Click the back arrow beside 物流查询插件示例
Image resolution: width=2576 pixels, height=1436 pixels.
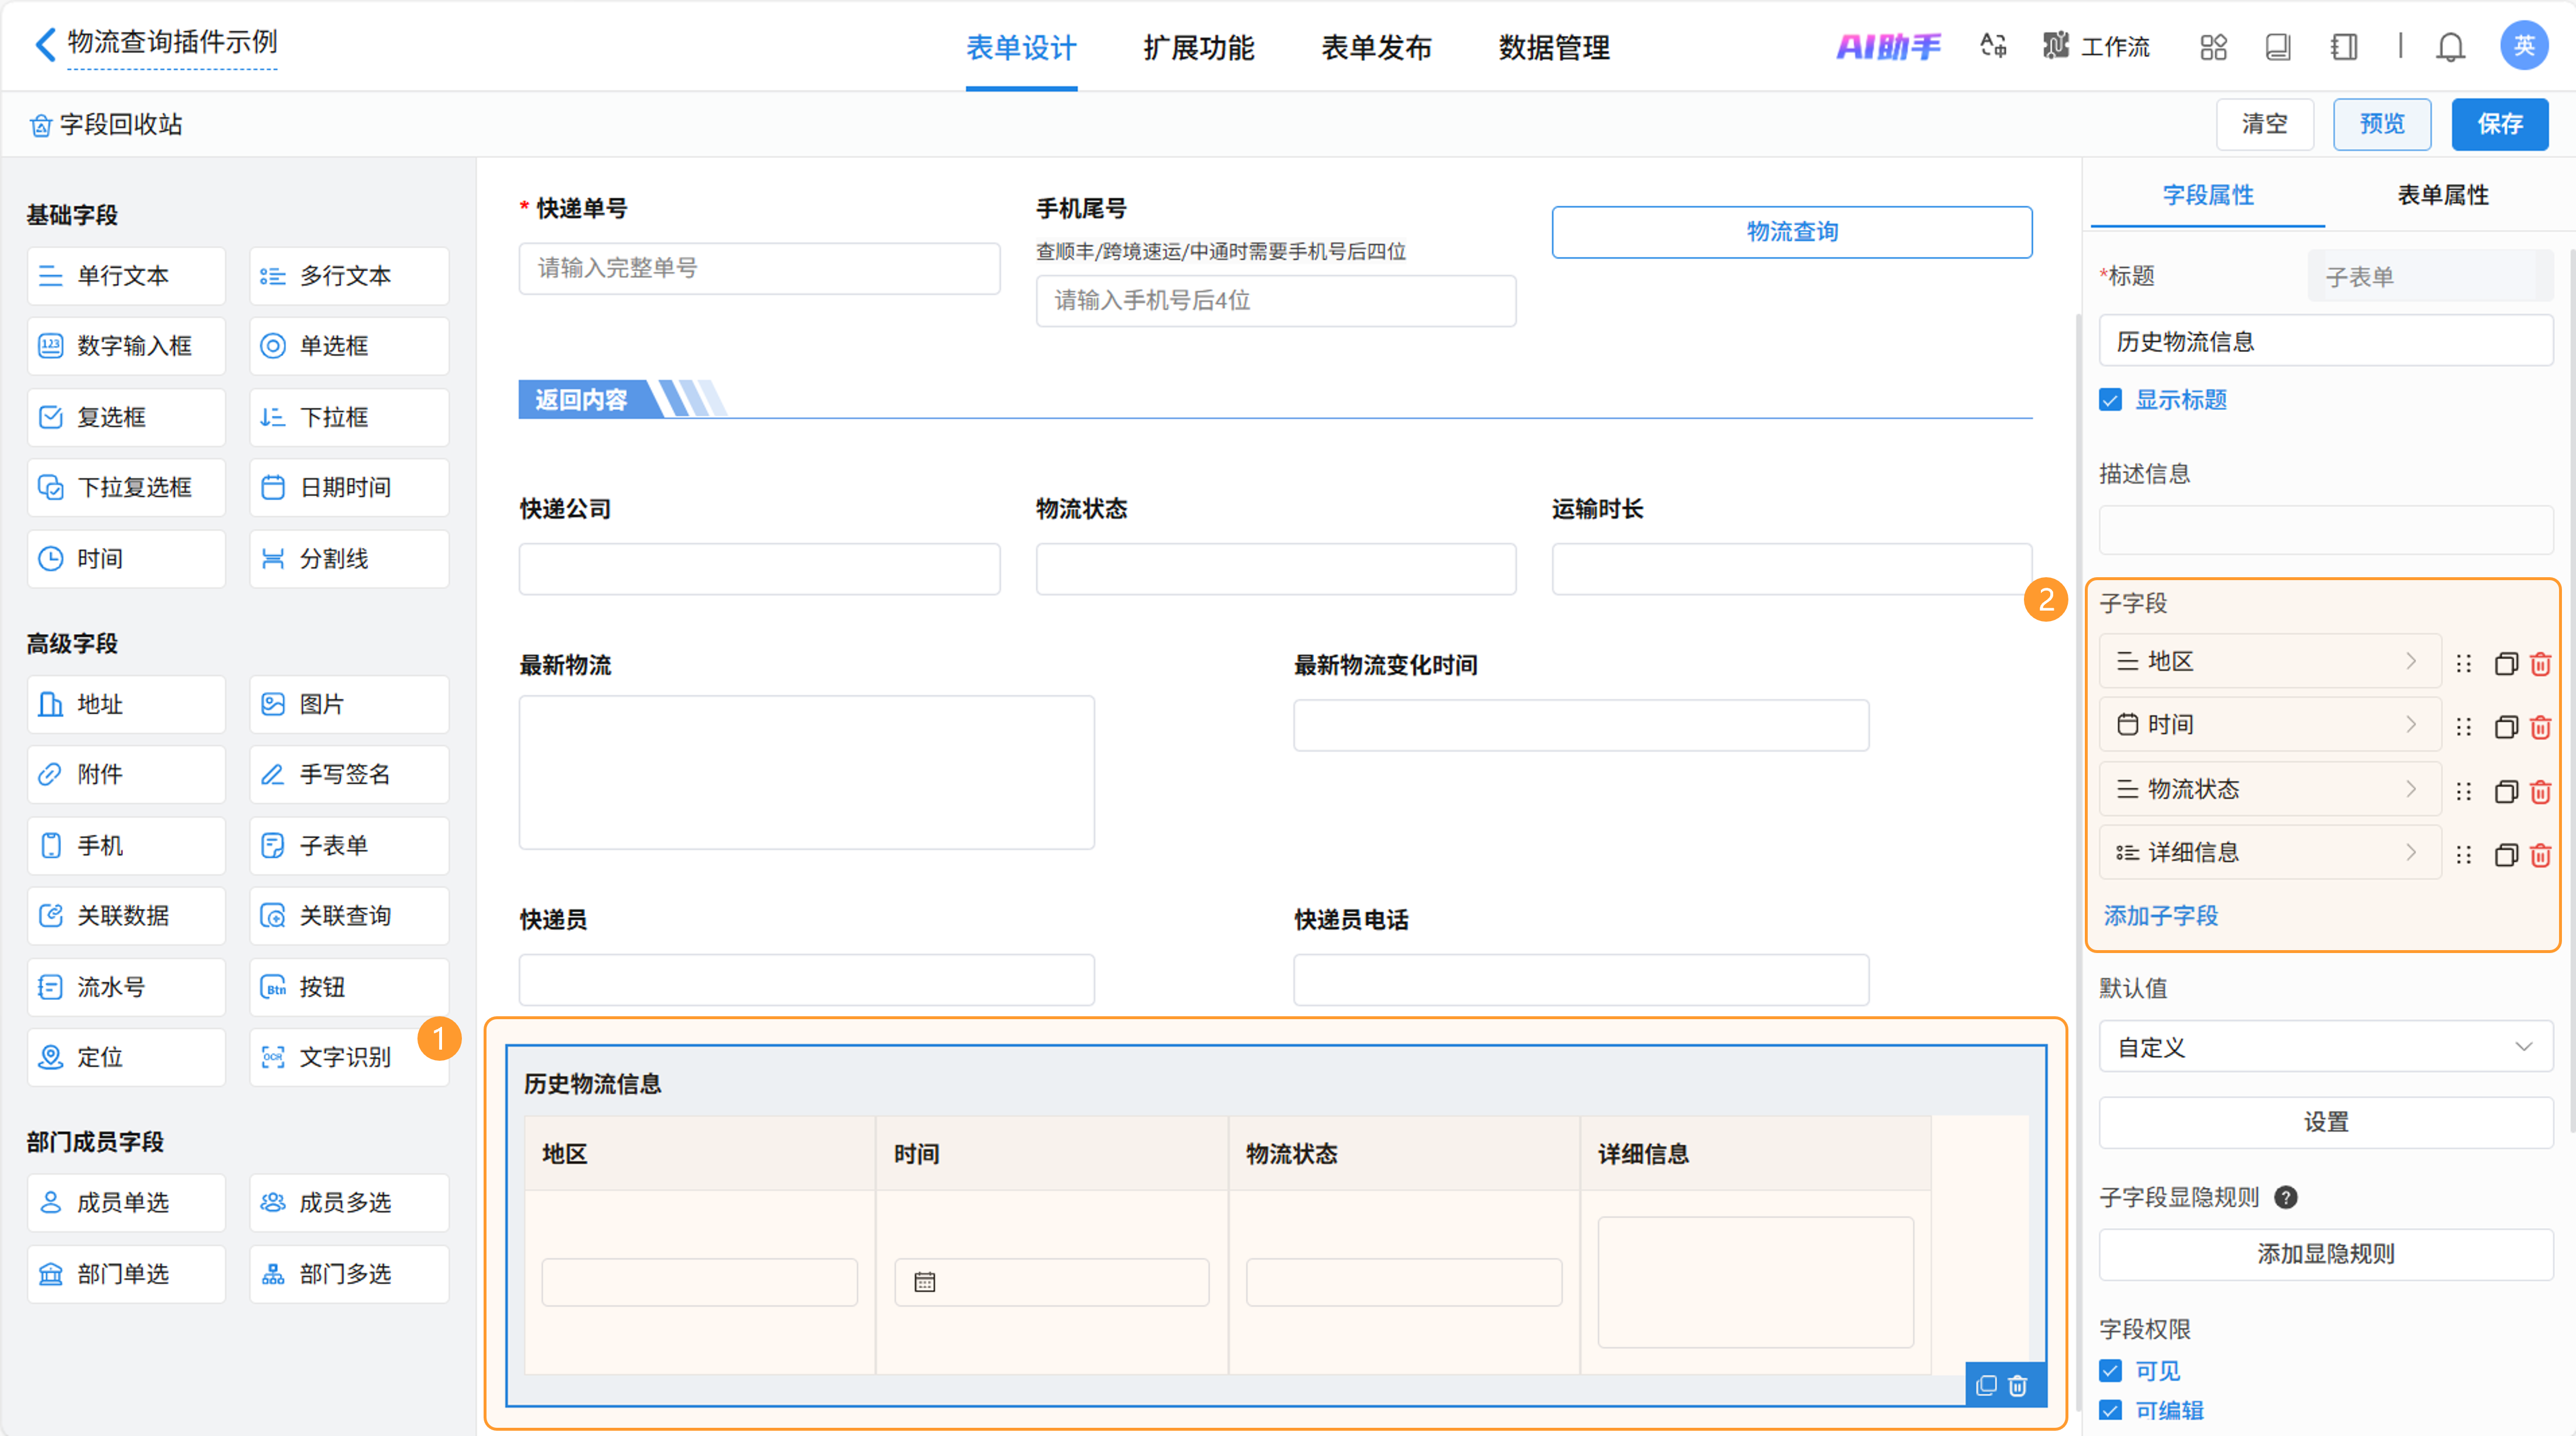pyautogui.click(x=45, y=44)
